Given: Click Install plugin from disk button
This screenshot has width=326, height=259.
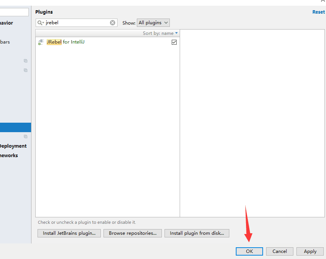Looking at the screenshot, I should 197,233.
